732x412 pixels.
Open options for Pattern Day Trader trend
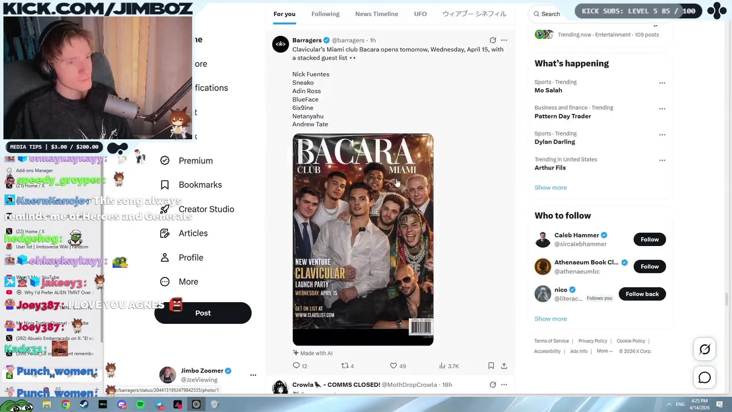click(662, 109)
